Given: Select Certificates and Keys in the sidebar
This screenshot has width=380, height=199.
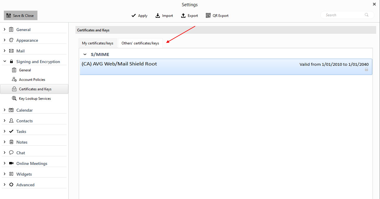Looking at the screenshot, I should point(34,89).
